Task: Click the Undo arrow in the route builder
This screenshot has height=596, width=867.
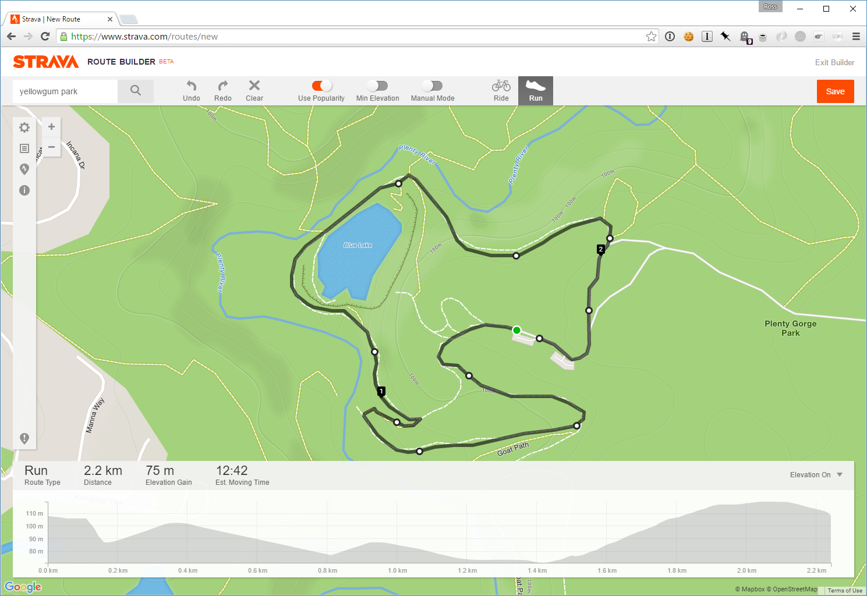Action: coord(191,87)
